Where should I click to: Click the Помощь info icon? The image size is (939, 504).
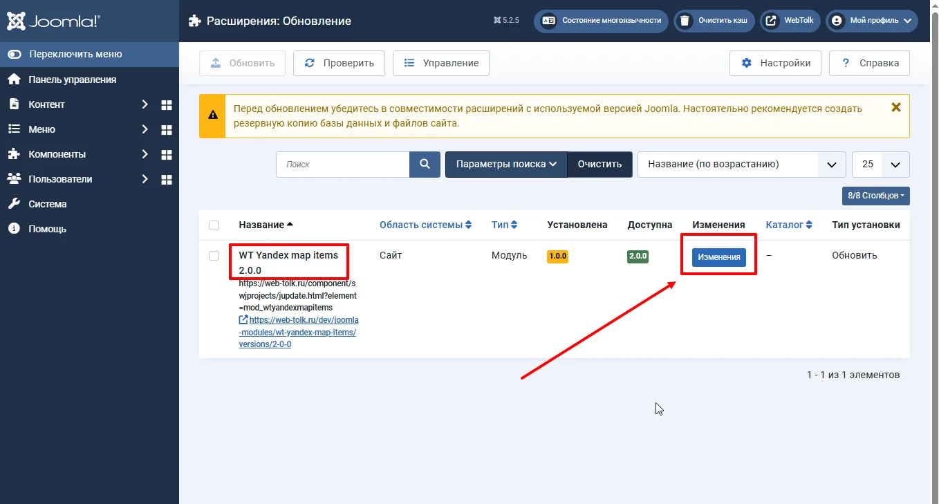coord(14,229)
